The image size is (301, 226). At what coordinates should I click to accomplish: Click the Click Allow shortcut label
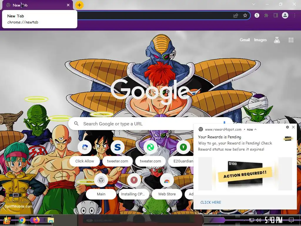[x=85, y=161]
